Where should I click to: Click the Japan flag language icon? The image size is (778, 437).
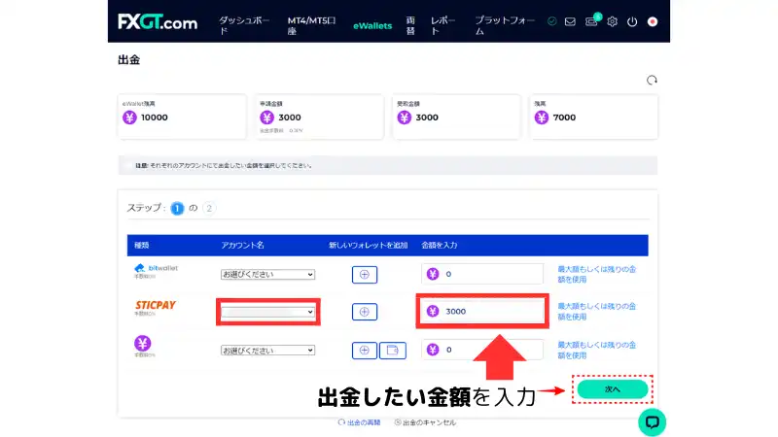(653, 21)
